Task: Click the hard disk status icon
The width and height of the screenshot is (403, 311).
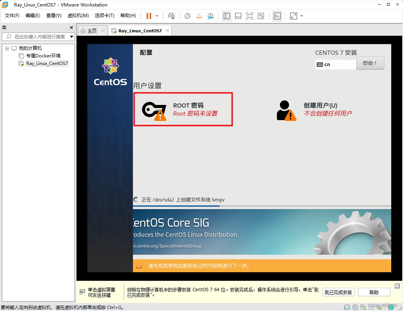Action: click(347, 307)
